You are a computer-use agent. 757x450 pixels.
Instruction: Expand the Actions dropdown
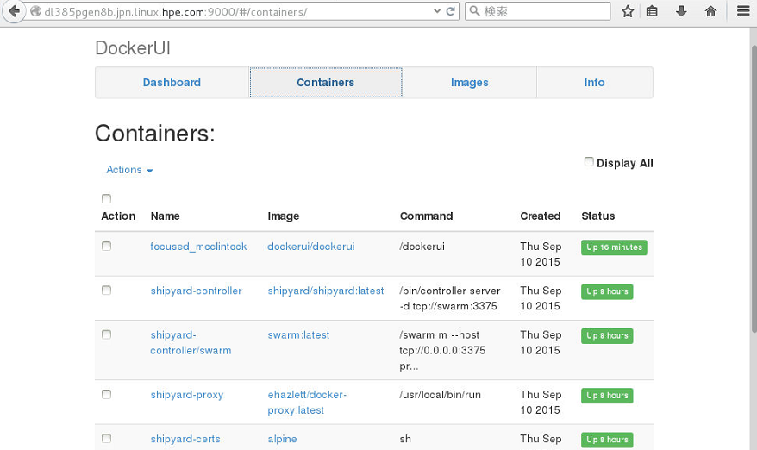(x=129, y=170)
